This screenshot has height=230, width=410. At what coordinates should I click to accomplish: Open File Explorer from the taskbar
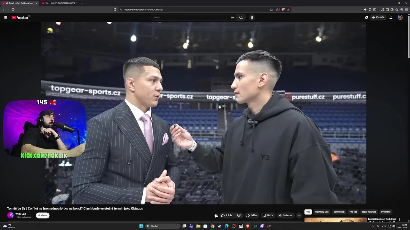tap(198, 226)
